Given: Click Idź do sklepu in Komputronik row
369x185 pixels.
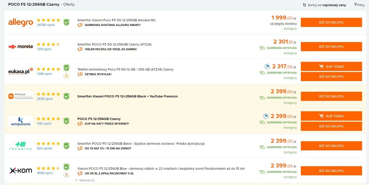Looking at the screenshot, I should (x=332, y=126).
